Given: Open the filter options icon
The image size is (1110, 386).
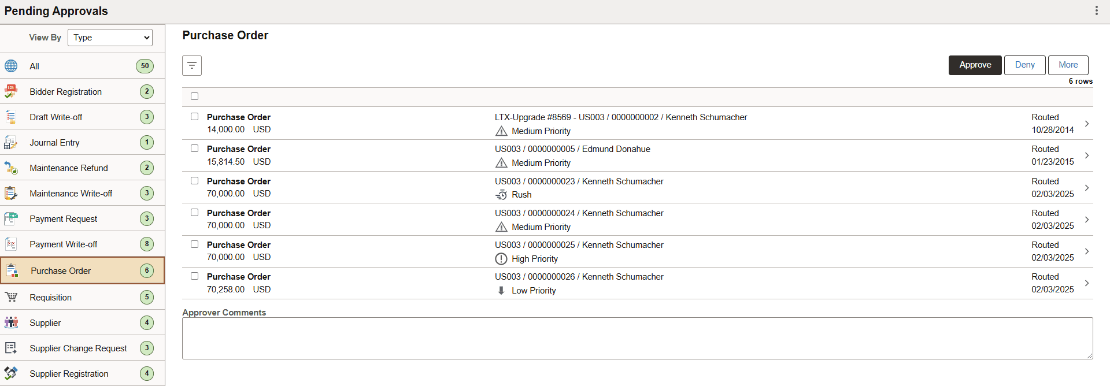Looking at the screenshot, I should point(192,65).
